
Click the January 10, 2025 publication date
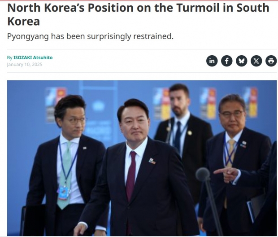click(x=25, y=64)
